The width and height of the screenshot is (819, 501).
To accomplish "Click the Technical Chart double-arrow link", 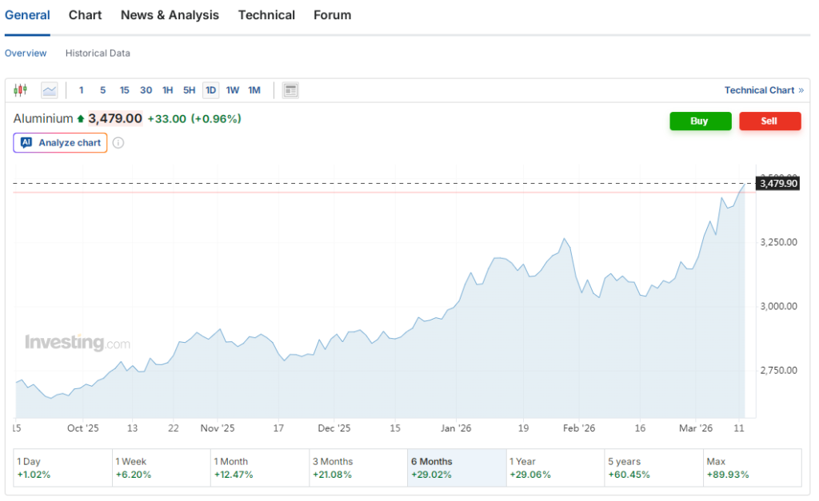I will click(764, 90).
